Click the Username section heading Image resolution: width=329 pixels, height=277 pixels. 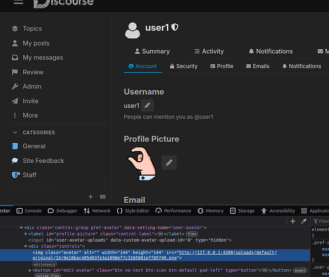[x=144, y=92]
